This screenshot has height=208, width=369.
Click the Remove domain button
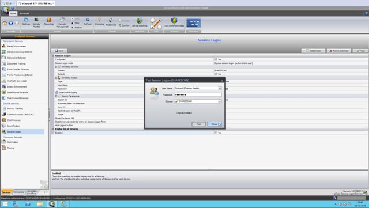(x=338, y=51)
